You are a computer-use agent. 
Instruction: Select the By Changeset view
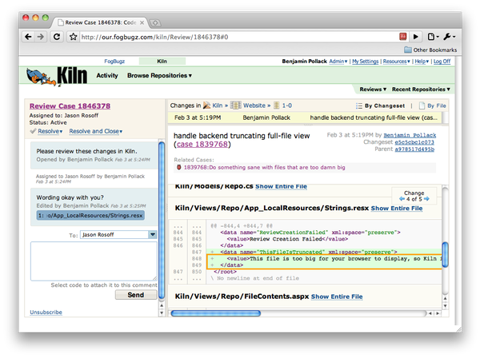tap(385, 105)
